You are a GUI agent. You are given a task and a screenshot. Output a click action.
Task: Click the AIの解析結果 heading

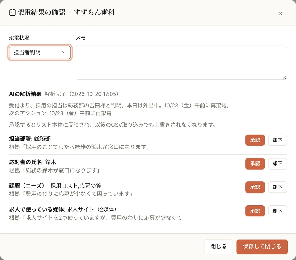[25, 94]
